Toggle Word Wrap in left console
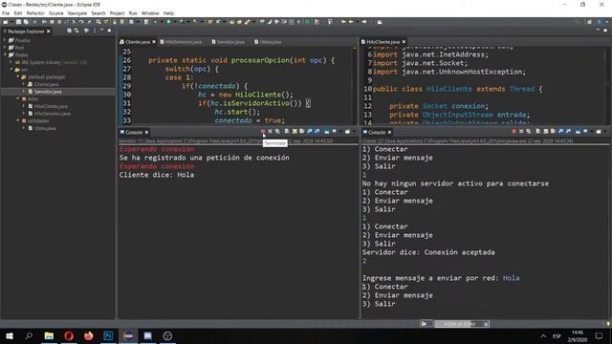 point(302,132)
